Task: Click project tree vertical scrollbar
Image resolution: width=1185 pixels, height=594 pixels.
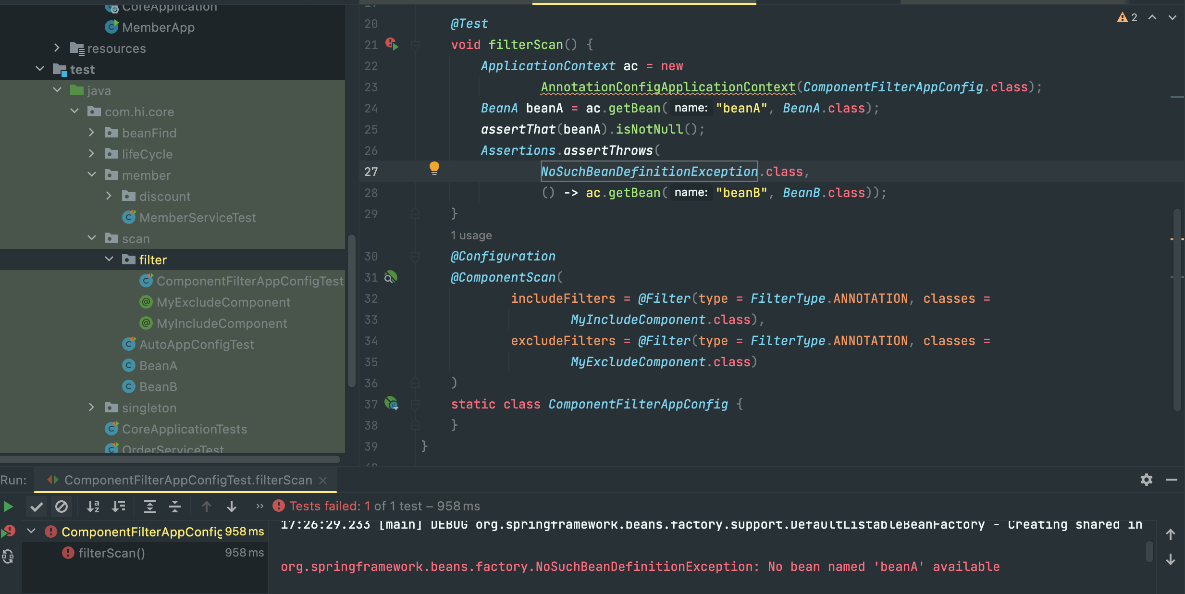Action: [x=351, y=311]
